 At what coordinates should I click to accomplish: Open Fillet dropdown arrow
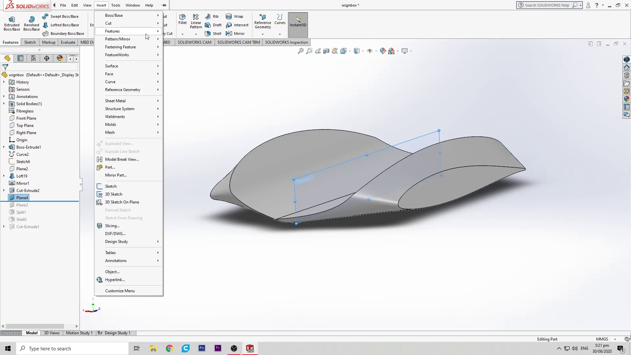[182, 34]
